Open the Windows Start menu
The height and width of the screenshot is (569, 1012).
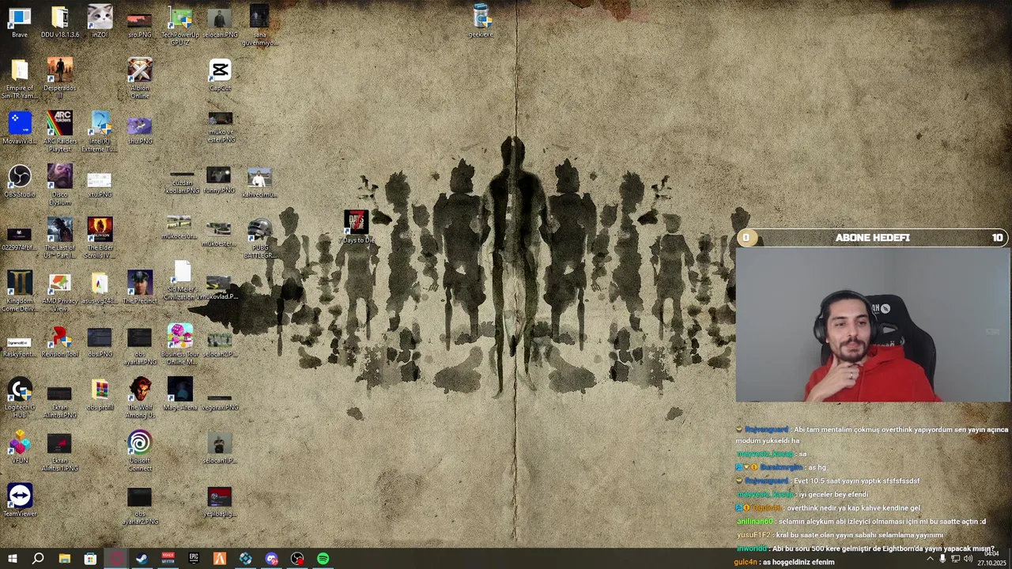pyautogui.click(x=12, y=559)
